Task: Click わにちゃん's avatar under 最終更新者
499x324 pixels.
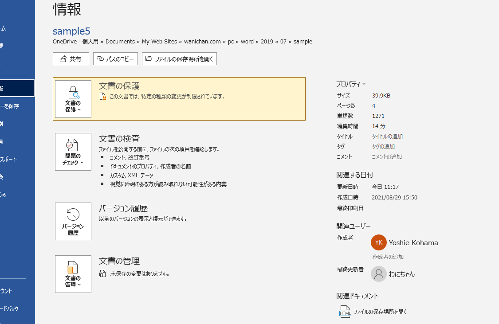Action: pyautogui.click(x=378, y=273)
